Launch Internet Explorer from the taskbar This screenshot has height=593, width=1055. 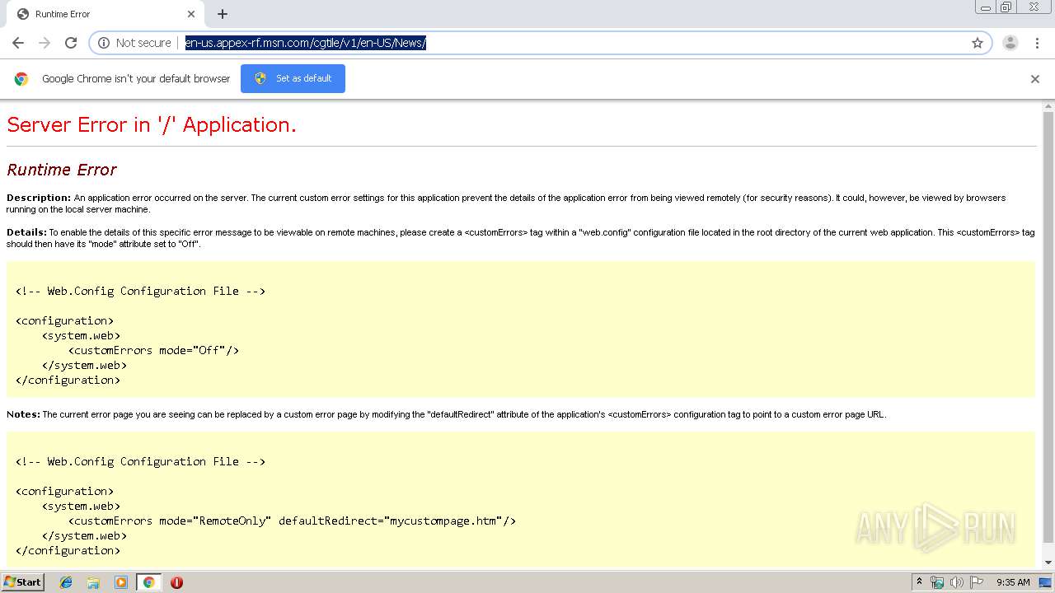tap(66, 582)
